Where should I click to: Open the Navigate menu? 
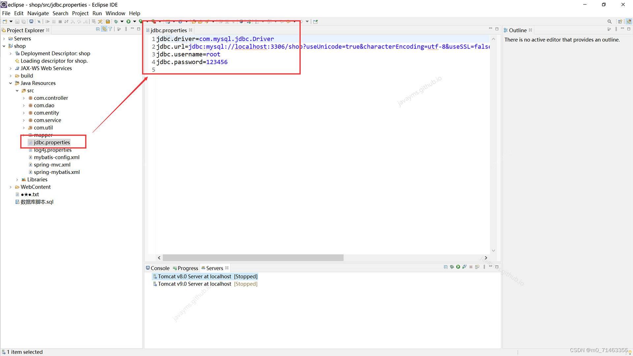38,13
